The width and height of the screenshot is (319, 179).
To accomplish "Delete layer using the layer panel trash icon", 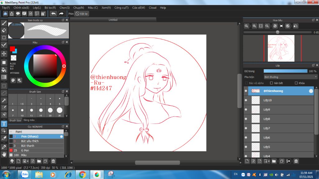I will (296, 161).
